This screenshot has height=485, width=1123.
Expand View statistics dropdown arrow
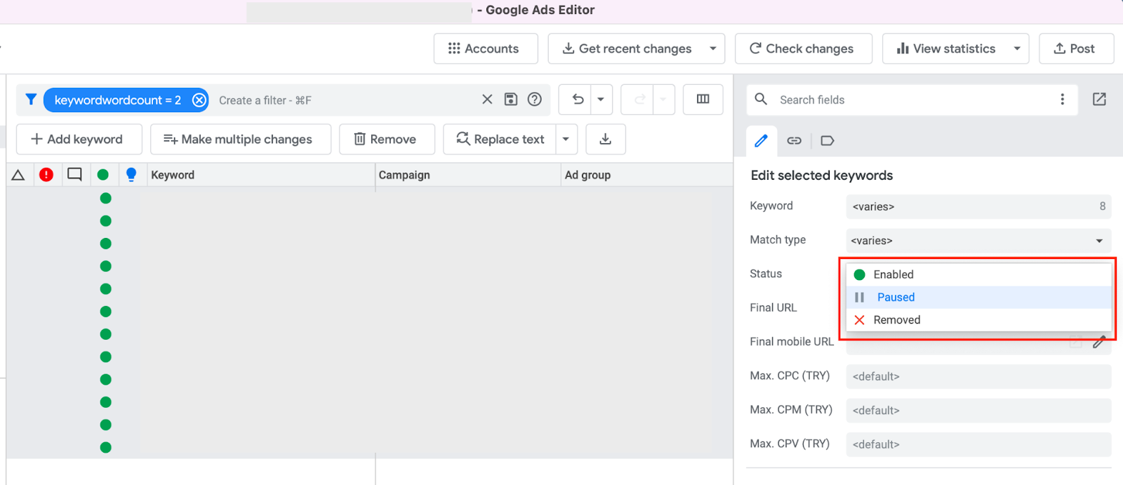(x=1017, y=48)
